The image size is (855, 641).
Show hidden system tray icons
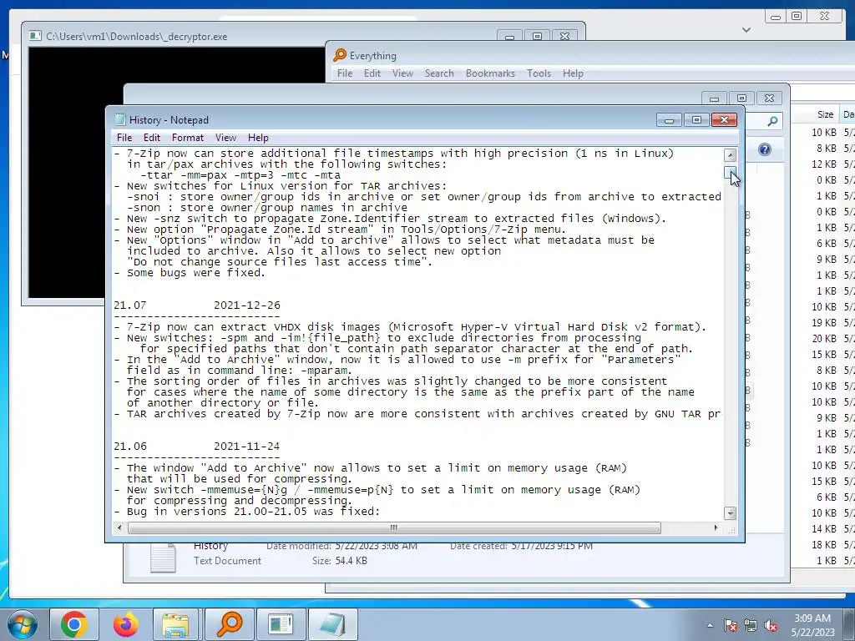(710, 625)
